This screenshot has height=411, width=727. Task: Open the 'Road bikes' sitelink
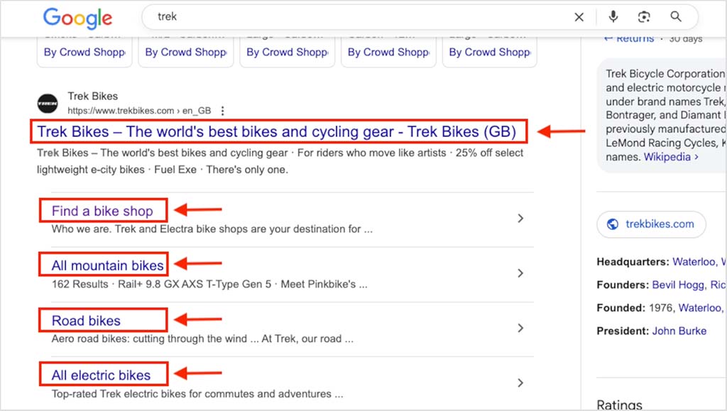[x=86, y=321]
